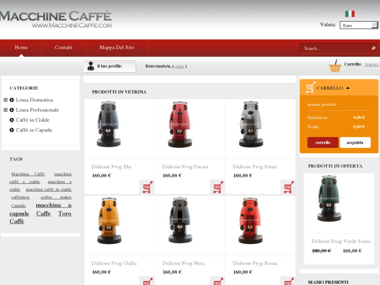Click the header basket cart icon
Image resolution: width=380 pixels, height=285 pixels.
coord(335,65)
